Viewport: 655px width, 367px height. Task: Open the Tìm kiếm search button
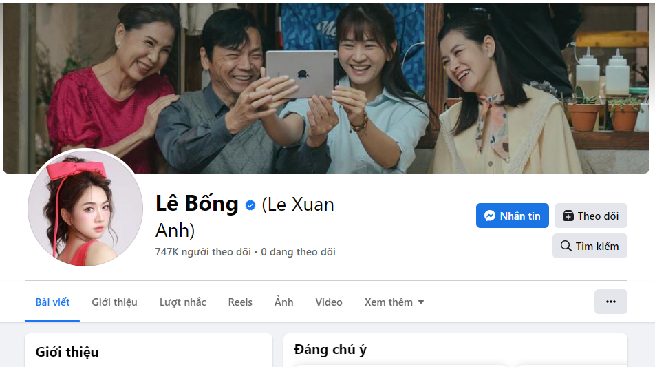pos(590,246)
